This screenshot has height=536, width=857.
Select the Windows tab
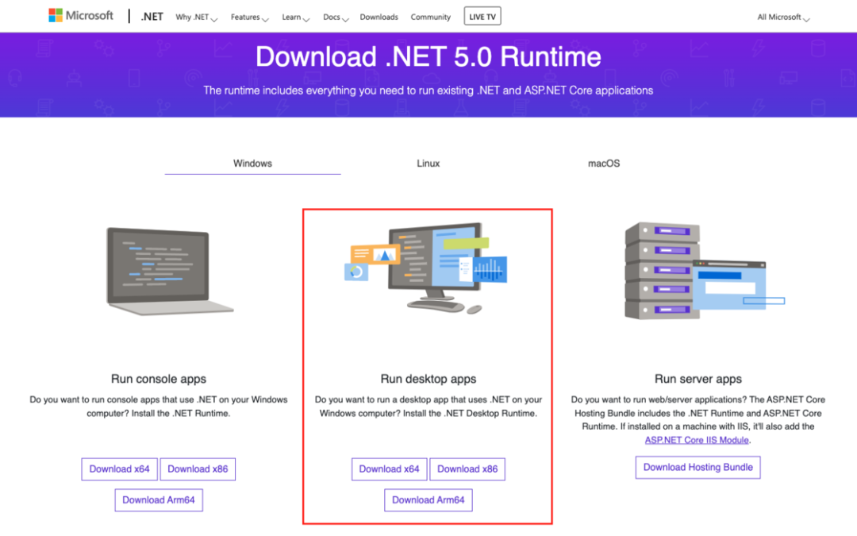pos(252,164)
